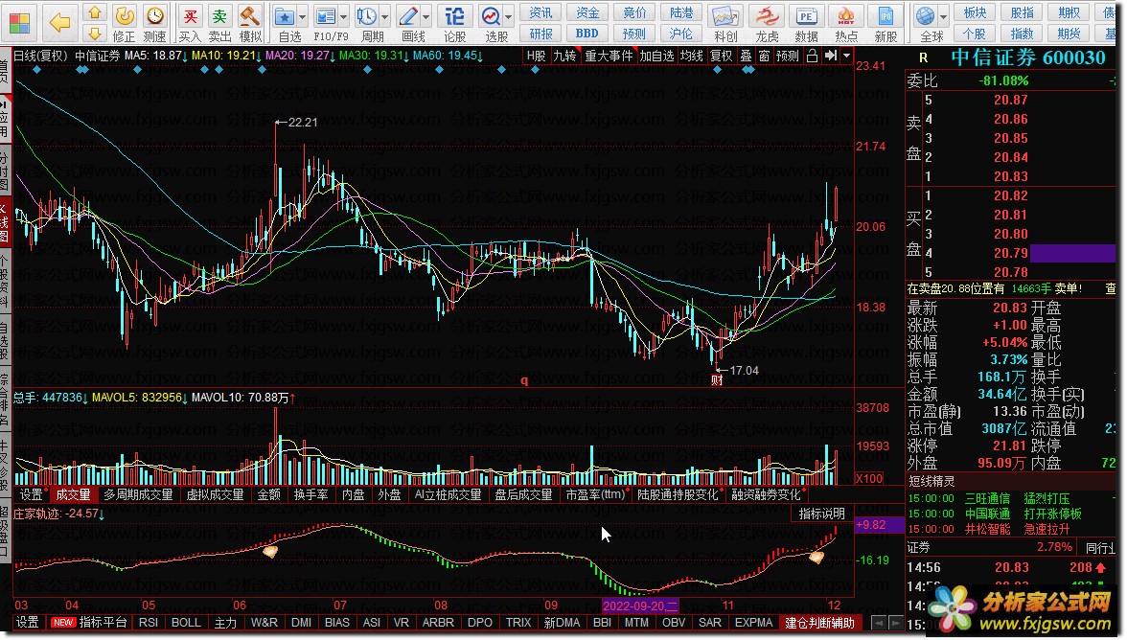Switch to the 换手率 turnover tab

coord(311,494)
